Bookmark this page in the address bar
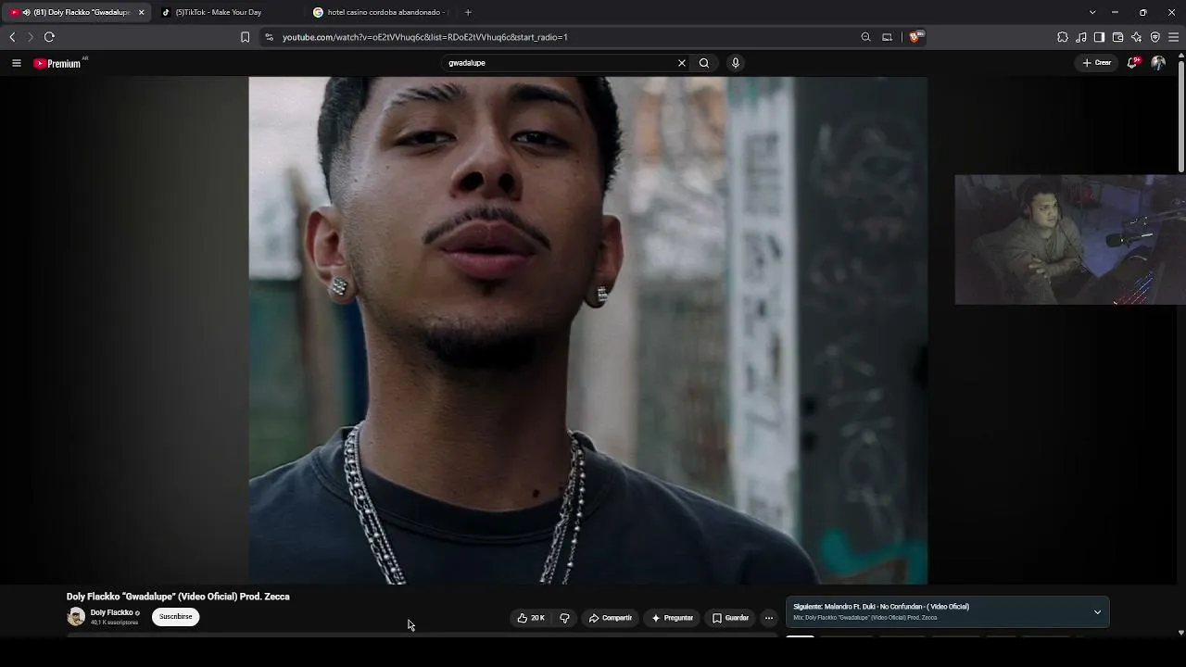This screenshot has height=667, width=1186. pyautogui.click(x=245, y=37)
